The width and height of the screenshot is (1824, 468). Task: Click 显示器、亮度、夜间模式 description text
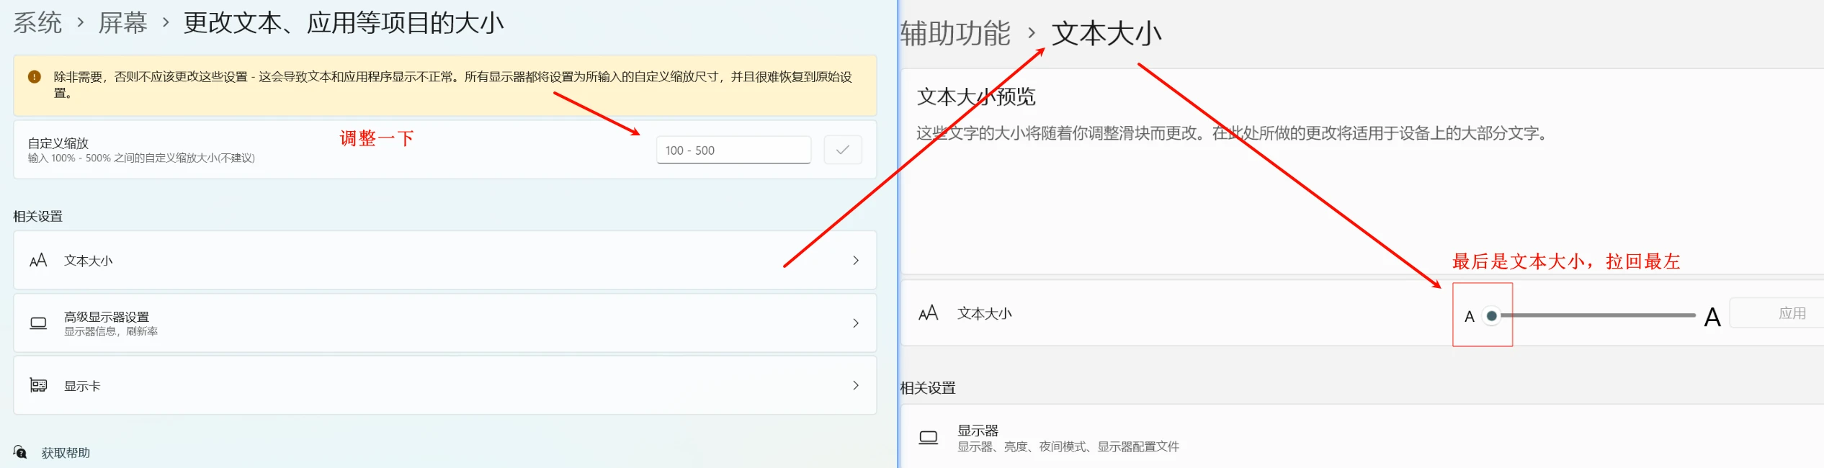point(1068,446)
